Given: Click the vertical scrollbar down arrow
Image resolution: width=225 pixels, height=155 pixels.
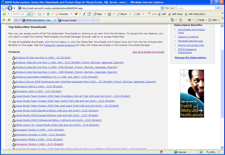Looking at the screenshot, I should click(222, 147).
